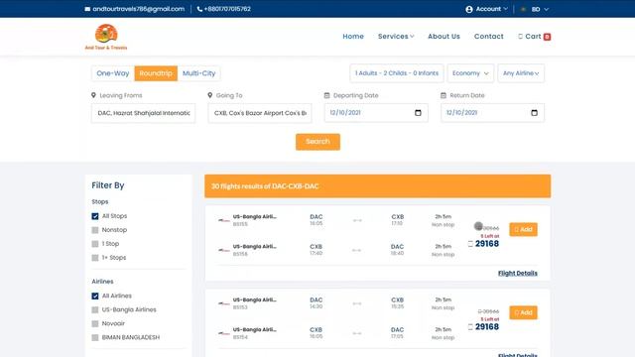
Task: Click the BD country flag icon
Action: pyautogui.click(x=523, y=9)
